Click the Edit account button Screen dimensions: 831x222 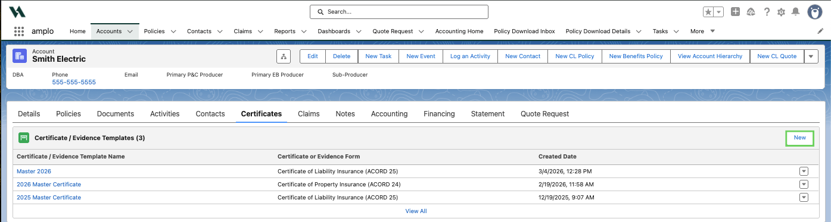[x=313, y=56]
